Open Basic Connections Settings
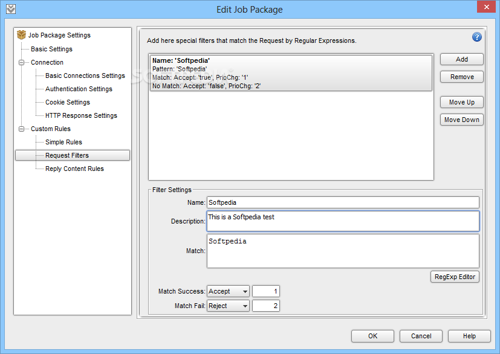This screenshot has width=500, height=354. [85, 76]
